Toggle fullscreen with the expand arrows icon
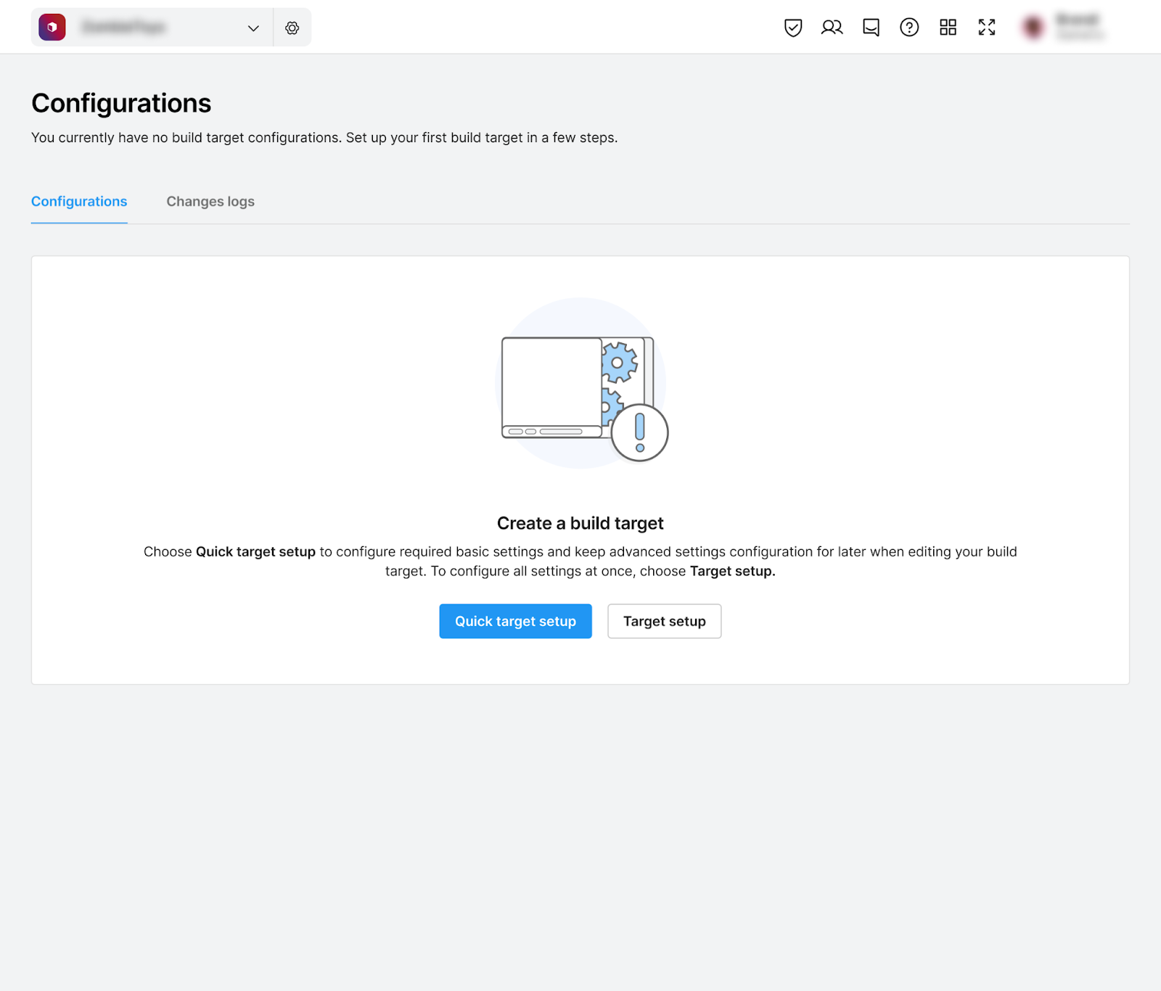 [x=987, y=28]
